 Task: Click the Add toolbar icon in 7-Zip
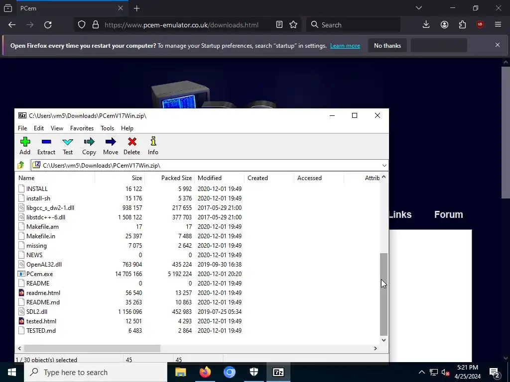coord(25,146)
